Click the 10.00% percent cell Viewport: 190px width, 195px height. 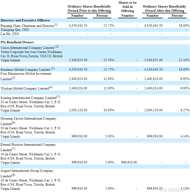tap(109, 110)
